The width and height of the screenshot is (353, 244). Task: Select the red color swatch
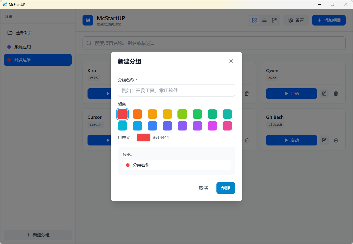[122, 114]
